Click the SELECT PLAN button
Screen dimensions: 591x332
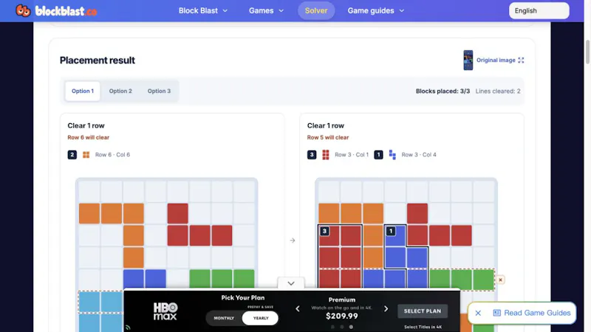click(x=423, y=311)
